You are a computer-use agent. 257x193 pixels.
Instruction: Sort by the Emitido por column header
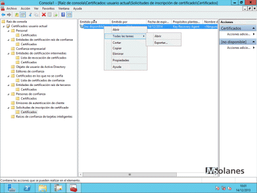[x=128, y=22]
